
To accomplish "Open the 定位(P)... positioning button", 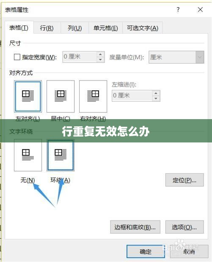I will [x=184, y=180].
